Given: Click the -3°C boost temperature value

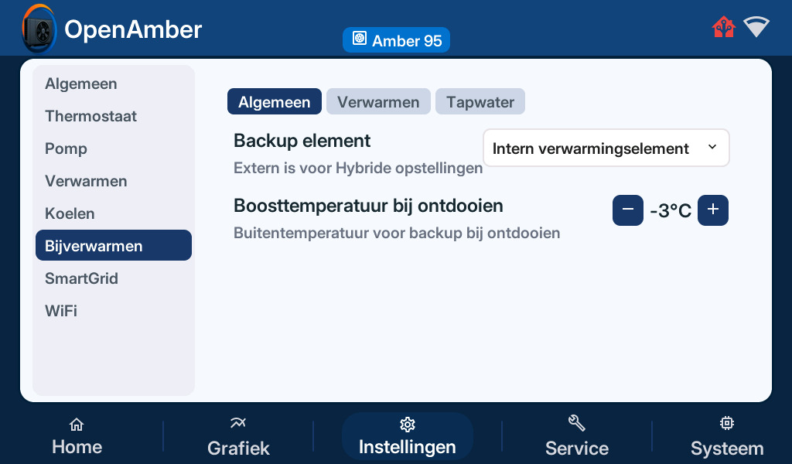Looking at the screenshot, I should (x=671, y=210).
